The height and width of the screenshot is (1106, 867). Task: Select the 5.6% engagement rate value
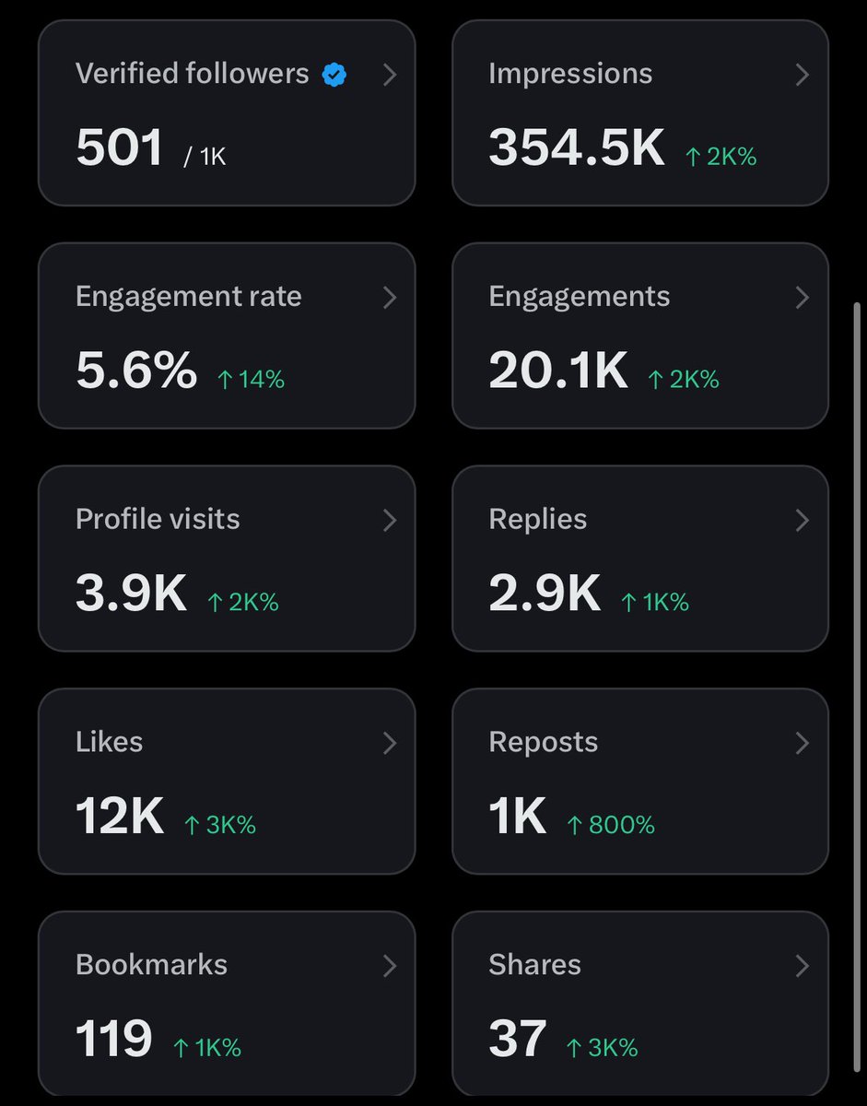[136, 371]
